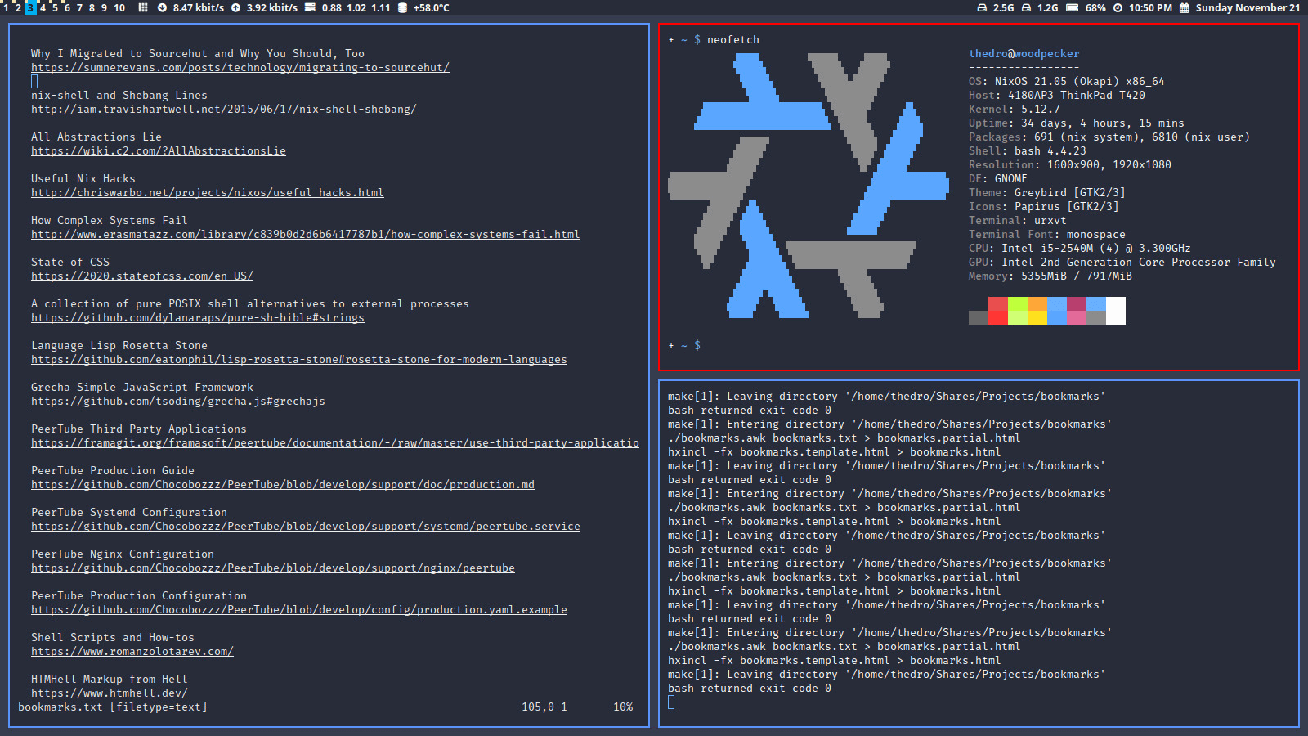
Task: Open the 2020.stateofcss.com link
Action: (142, 276)
